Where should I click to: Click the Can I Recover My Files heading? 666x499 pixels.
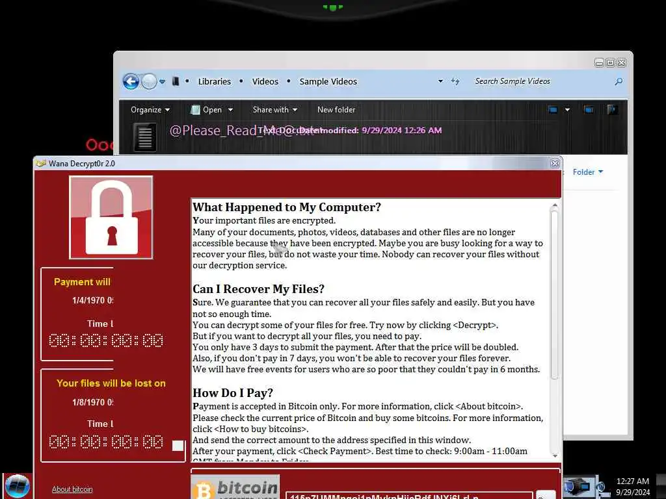[258, 289]
